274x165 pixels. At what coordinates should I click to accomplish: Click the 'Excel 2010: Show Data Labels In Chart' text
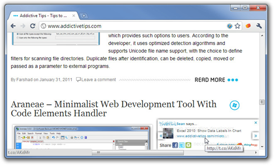[209, 131]
